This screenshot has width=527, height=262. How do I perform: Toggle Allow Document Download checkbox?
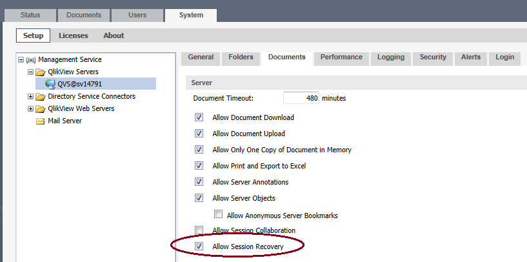click(199, 117)
